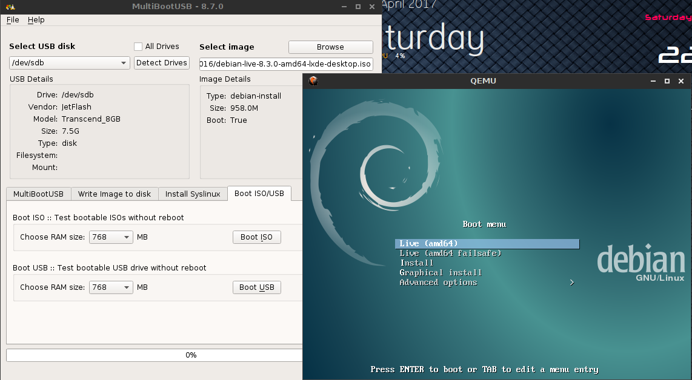Click the QEMU window icon in title bar

click(x=313, y=80)
